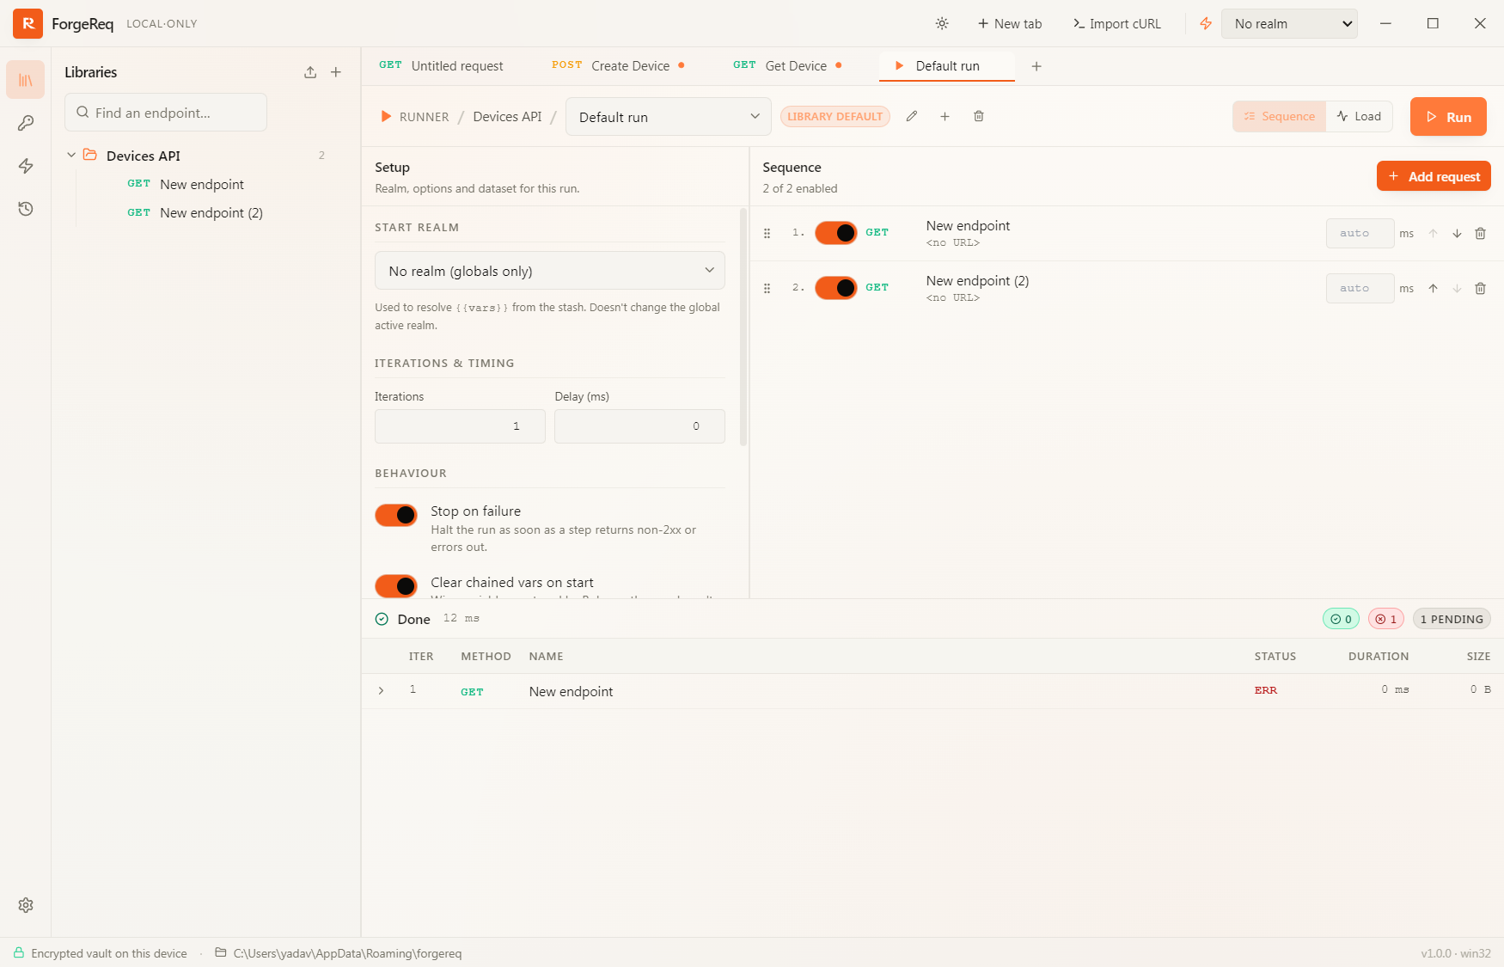Click the 1 PENDING badge

point(1452,619)
